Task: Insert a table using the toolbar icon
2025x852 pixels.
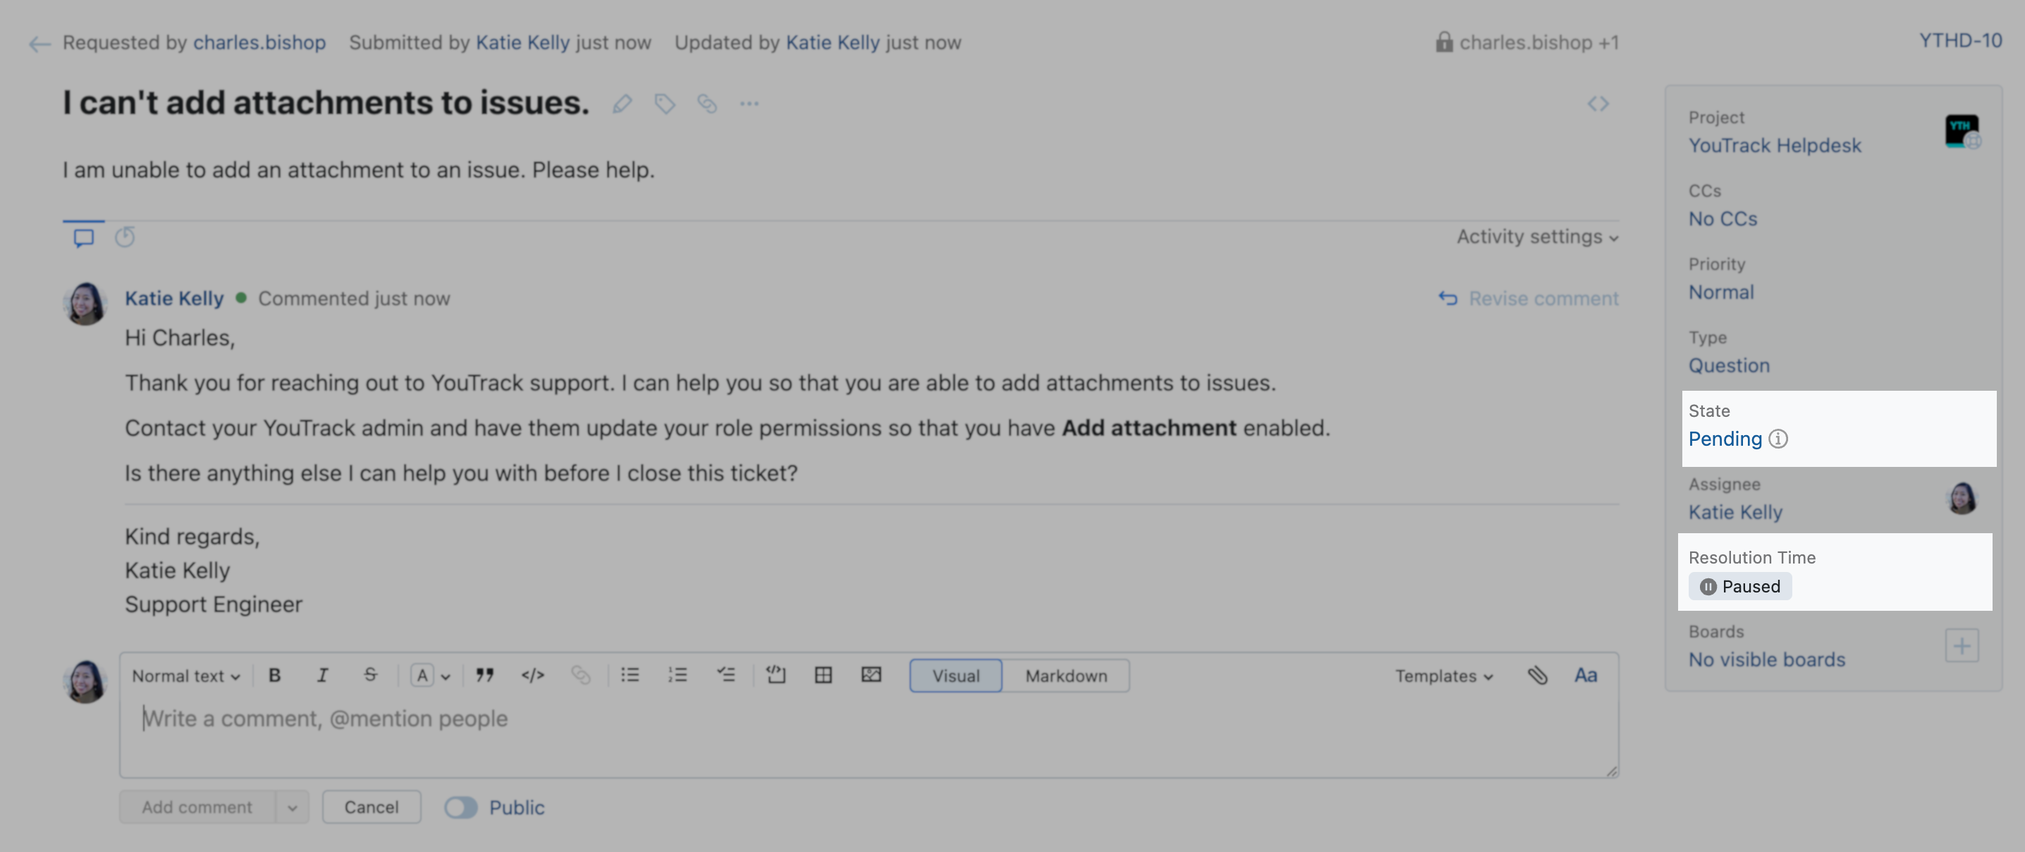Action: 823,675
